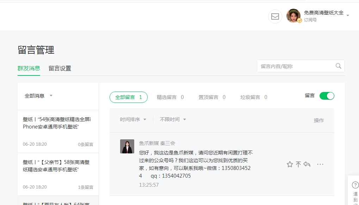This screenshot has width=359, height=205.
Task: Click the commenter's avatar photo
Action: [x=127, y=146]
